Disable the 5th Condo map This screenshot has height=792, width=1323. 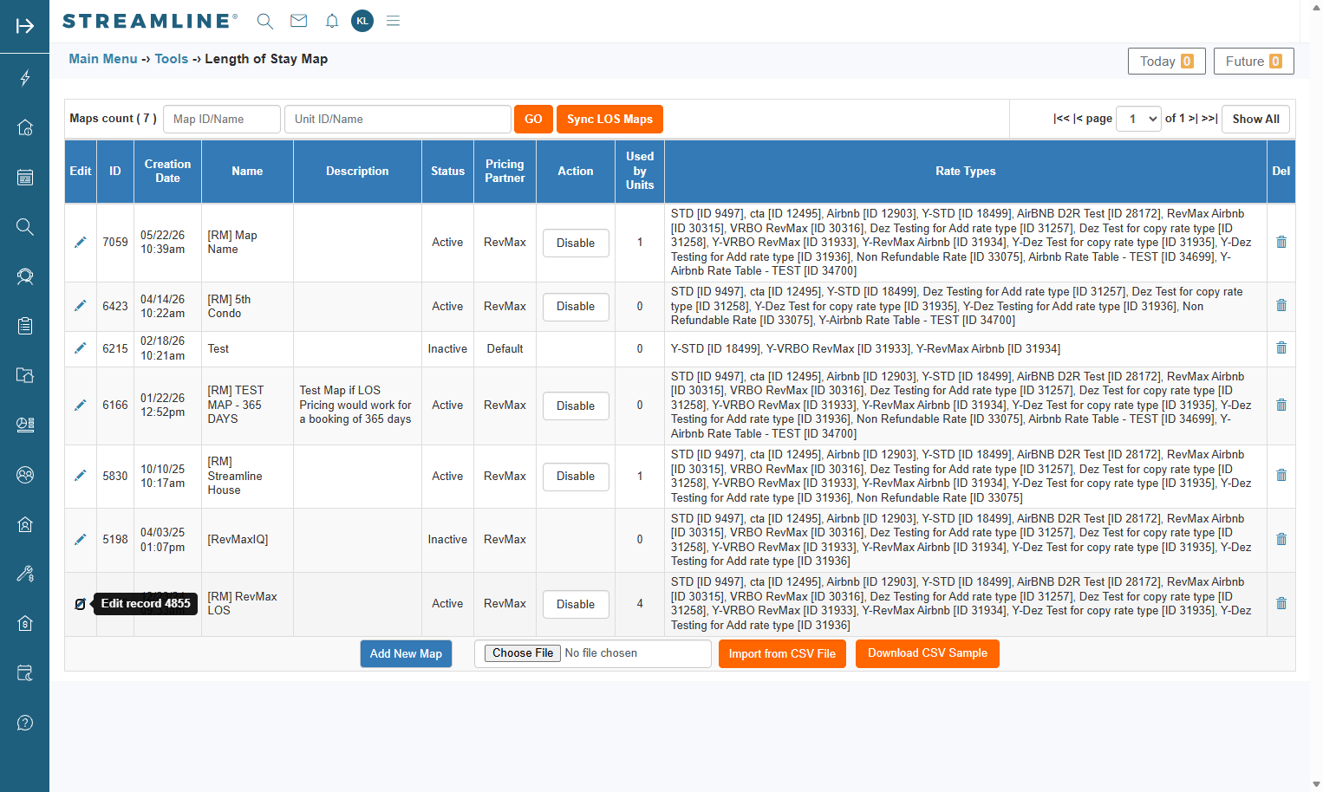576,307
